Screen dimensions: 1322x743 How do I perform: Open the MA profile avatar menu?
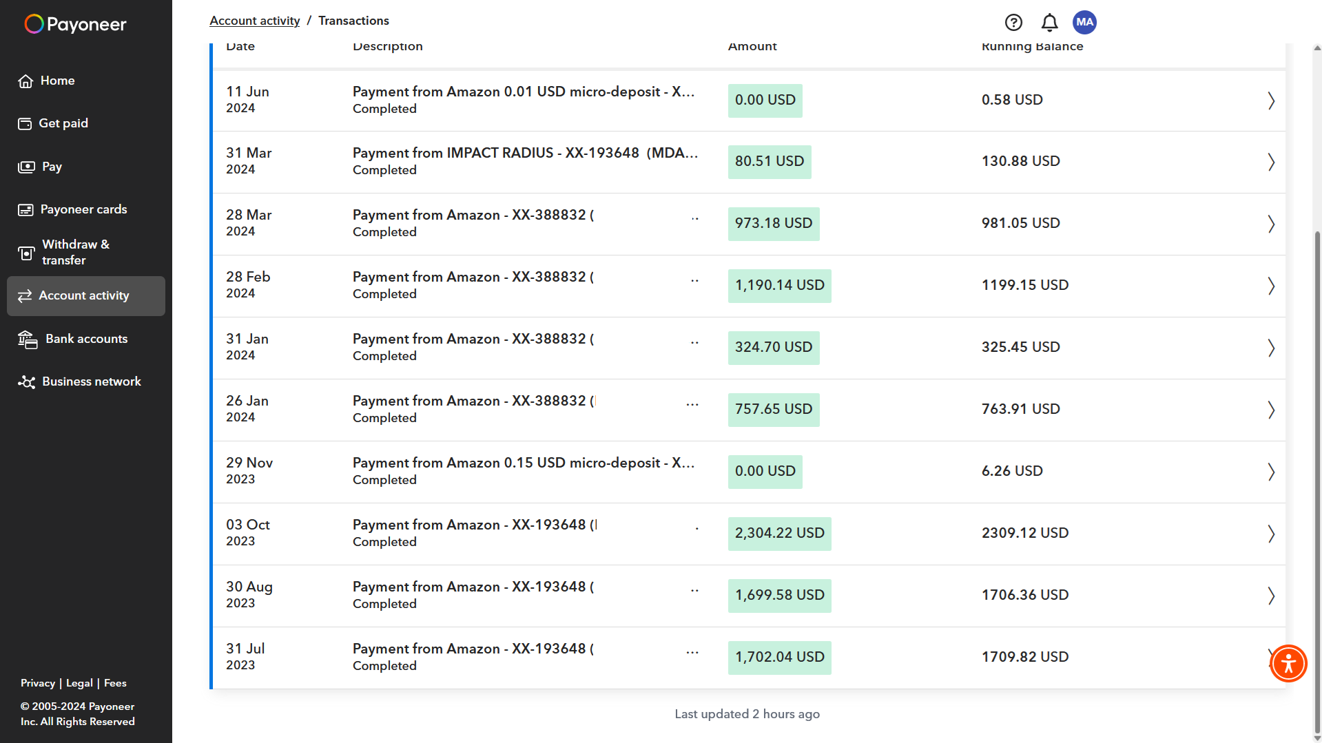1084,23
